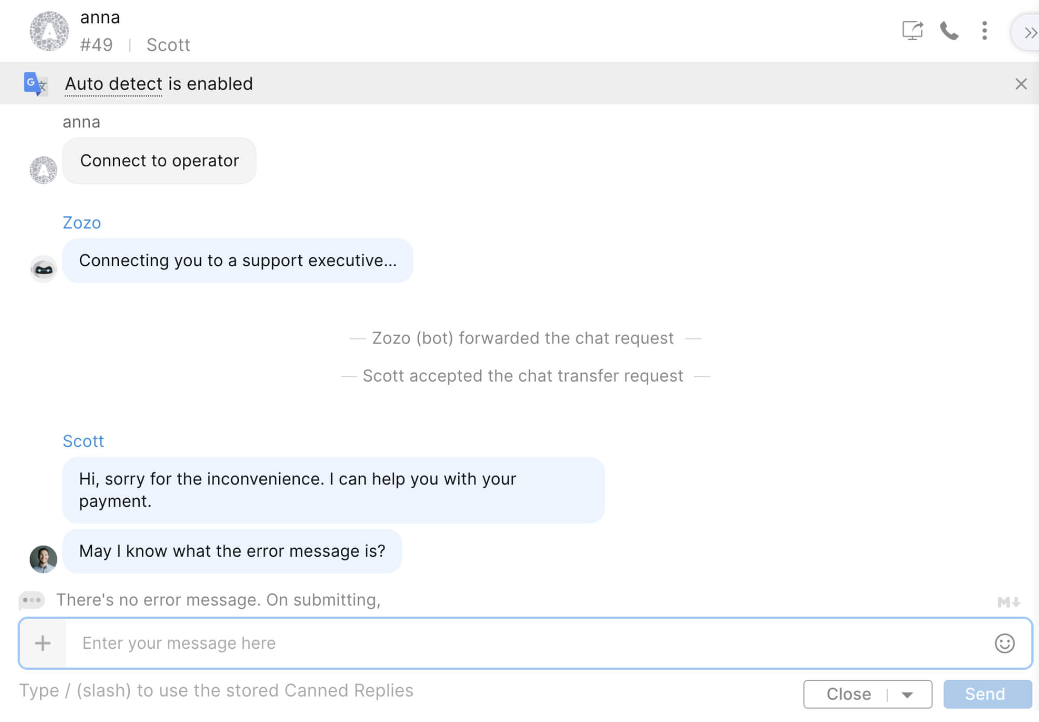Click Scott's profile photo avatar
The image size is (1039, 722).
tap(43, 559)
